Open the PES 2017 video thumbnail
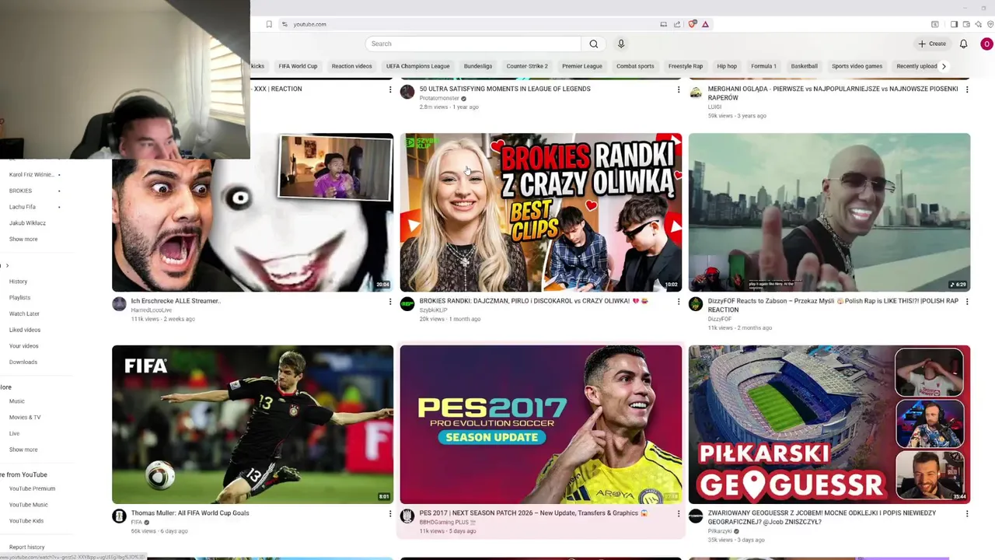The image size is (995, 560). tap(541, 425)
